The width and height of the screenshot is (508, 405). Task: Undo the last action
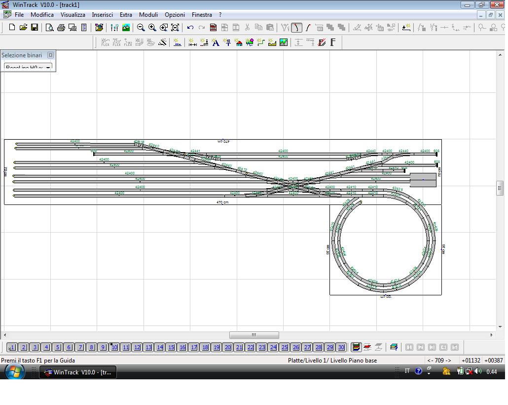pyautogui.click(x=190, y=28)
